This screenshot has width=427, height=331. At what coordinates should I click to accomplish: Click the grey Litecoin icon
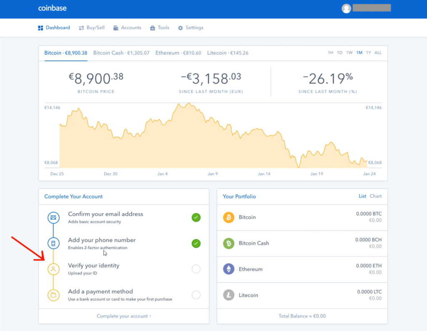point(229,295)
